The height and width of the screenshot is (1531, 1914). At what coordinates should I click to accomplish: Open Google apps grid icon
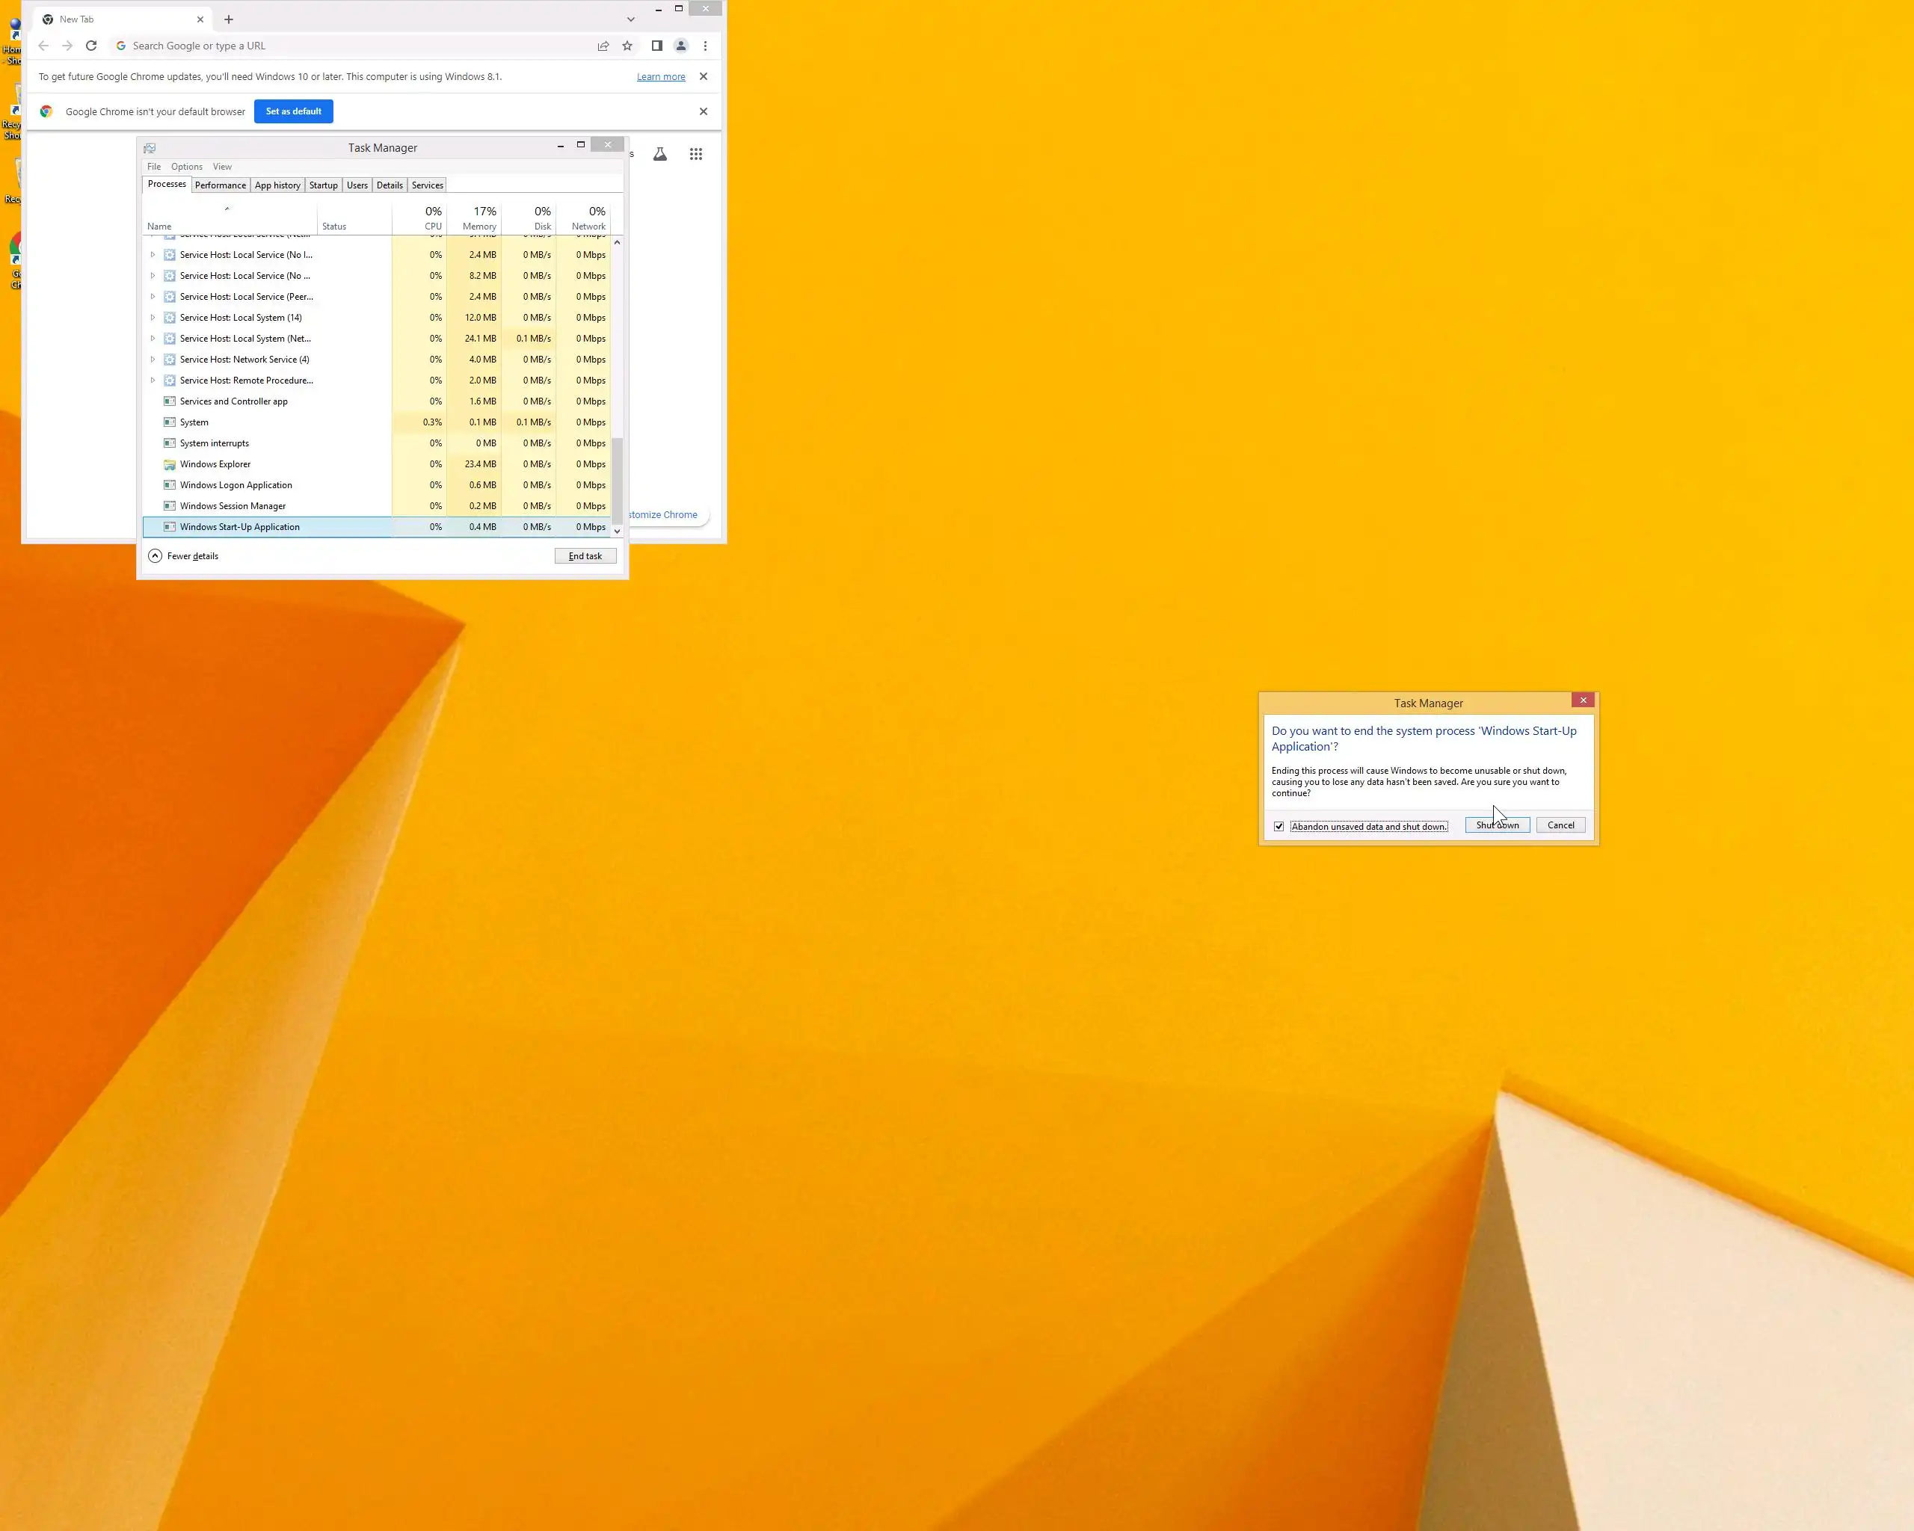pyautogui.click(x=696, y=155)
